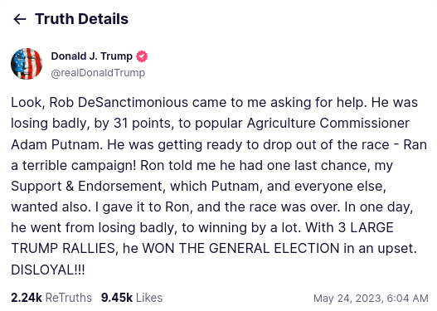
Task: Click Agriculture Commissioner in the post
Action: 328,124
